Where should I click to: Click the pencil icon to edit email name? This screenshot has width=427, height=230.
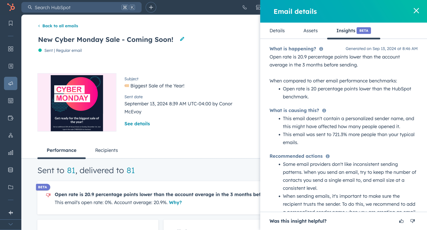pyautogui.click(x=182, y=39)
